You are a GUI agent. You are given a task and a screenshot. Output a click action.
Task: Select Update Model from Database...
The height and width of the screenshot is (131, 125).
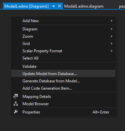(x=63, y=74)
